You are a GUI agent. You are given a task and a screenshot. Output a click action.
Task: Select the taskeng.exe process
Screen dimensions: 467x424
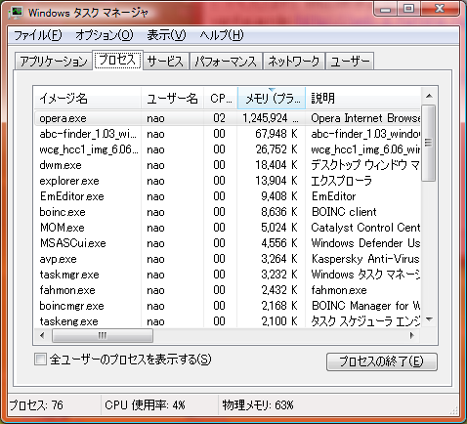tap(228, 321)
